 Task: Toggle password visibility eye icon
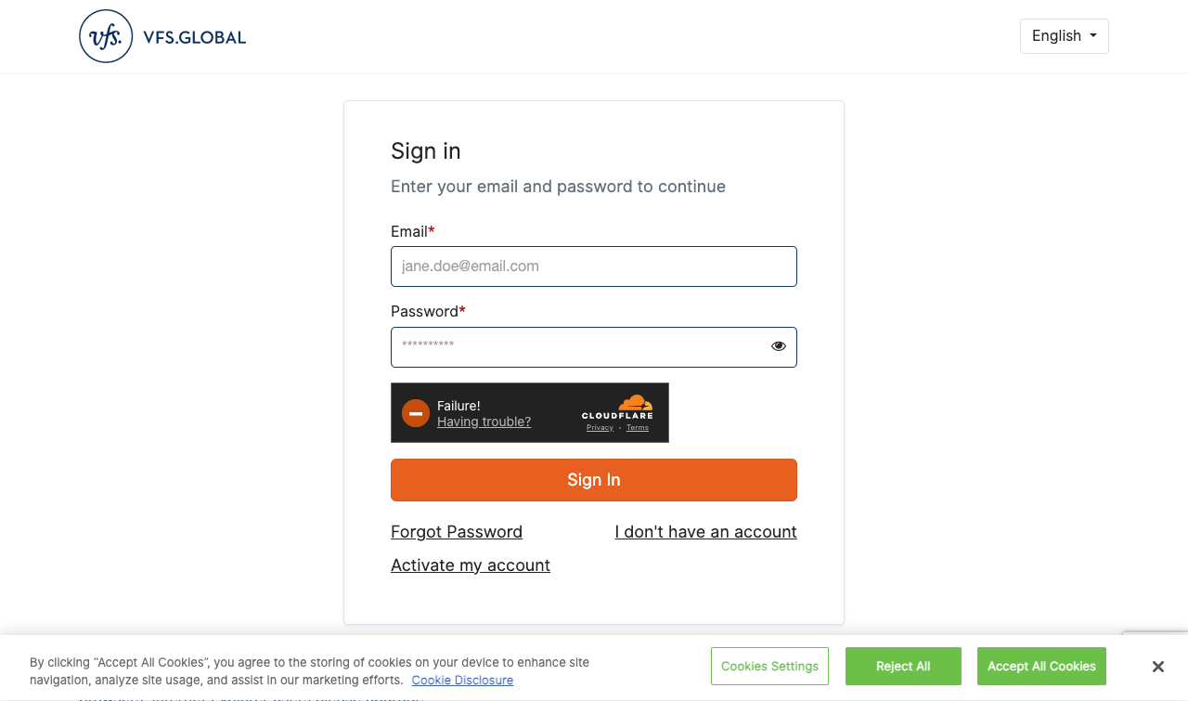click(x=779, y=346)
